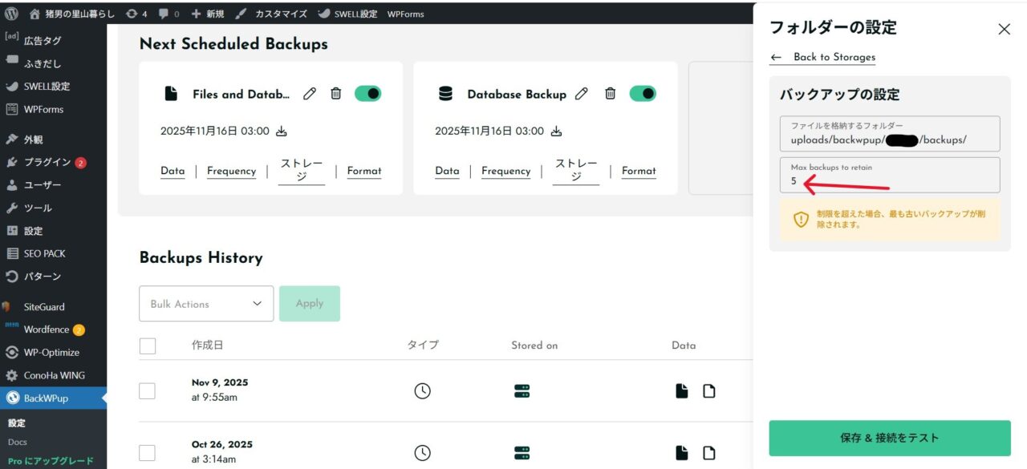1027x469 pixels.
Task: Disable the Files and Database backup toggle
Action: click(367, 94)
